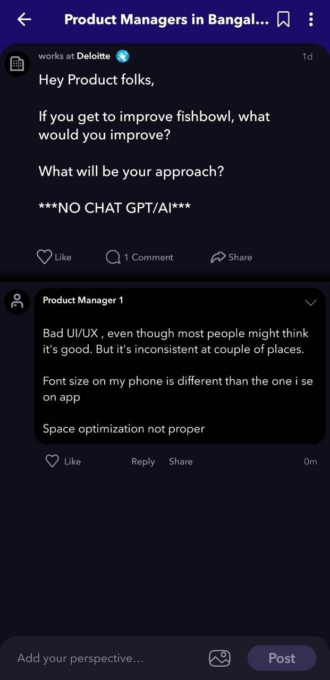Attach an image using the photo icon
This screenshot has width=330, height=680.
pyautogui.click(x=219, y=658)
